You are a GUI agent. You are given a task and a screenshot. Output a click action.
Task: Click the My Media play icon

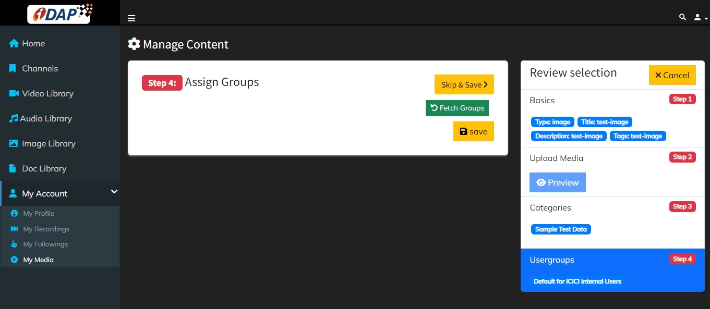tap(15, 259)
